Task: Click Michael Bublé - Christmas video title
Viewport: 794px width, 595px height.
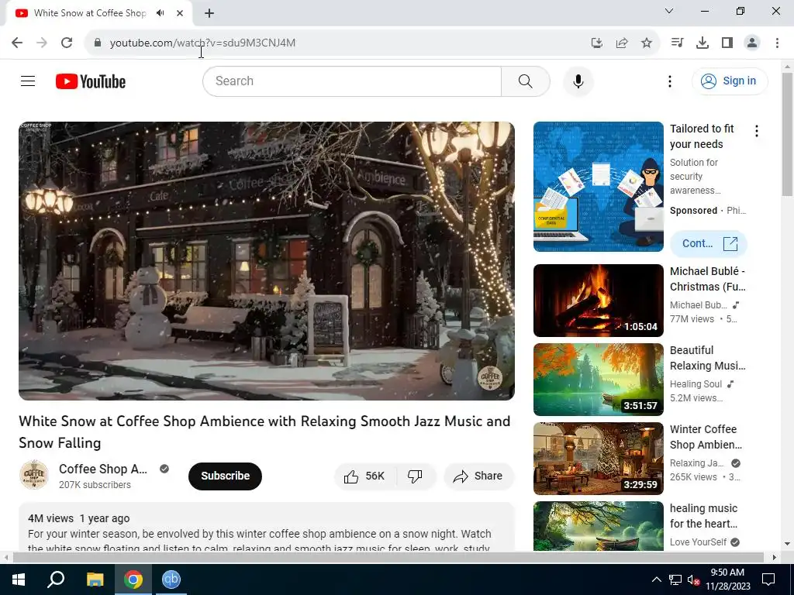Action: click(x=707, y=279)
